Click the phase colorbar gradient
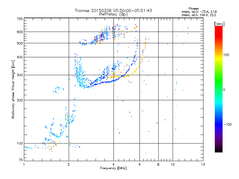This screenshot has width=239, height=179. coord(219,89)
